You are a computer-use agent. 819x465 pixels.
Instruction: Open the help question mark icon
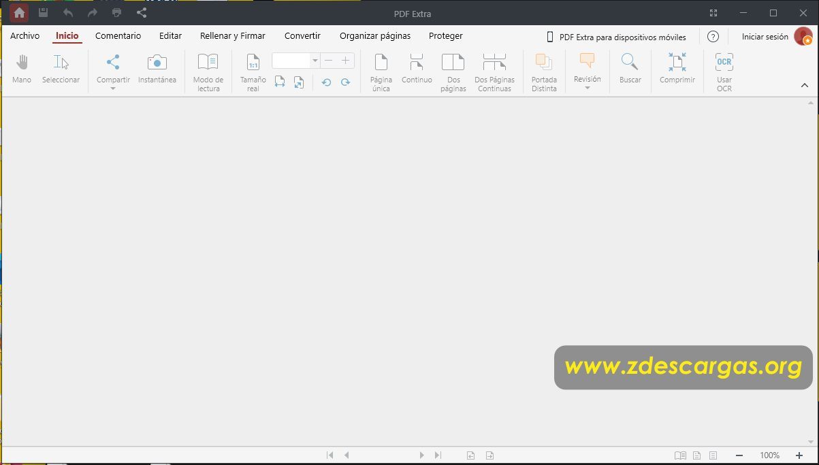coord(713,37)
